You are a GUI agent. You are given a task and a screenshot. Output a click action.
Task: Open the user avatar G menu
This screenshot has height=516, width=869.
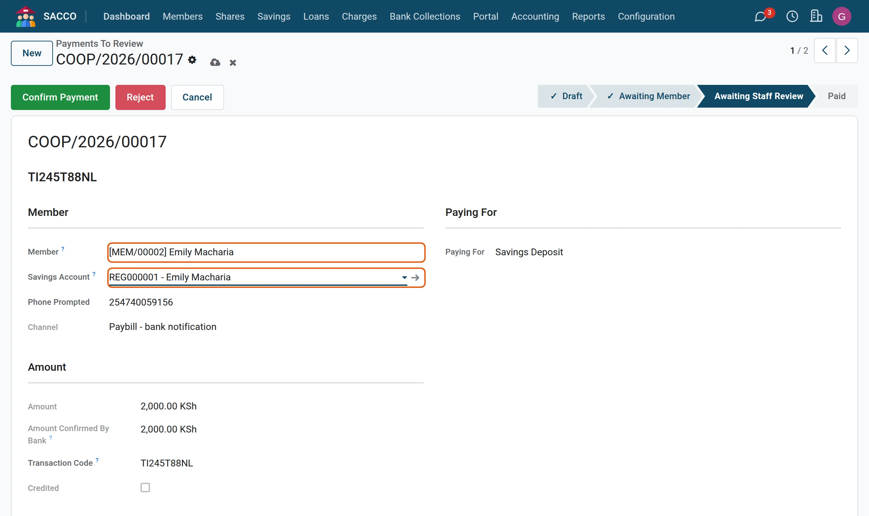pos(842,16)
